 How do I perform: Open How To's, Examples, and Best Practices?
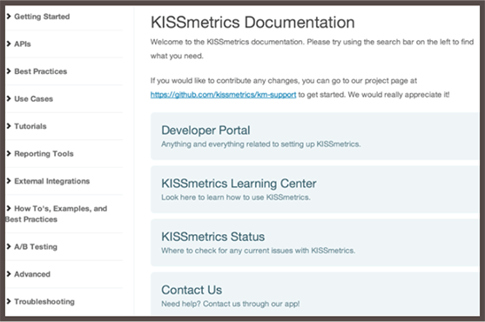click(x=57, y=214)
